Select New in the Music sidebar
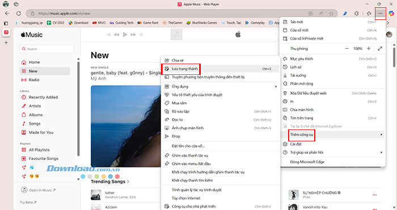This screenshot has width=397, height=210. coord(45,71)
